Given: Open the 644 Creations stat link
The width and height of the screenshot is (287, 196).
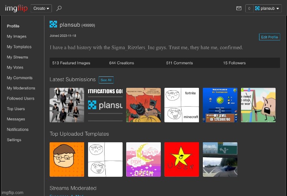Looking at the screenshot, I should [121, 63].
